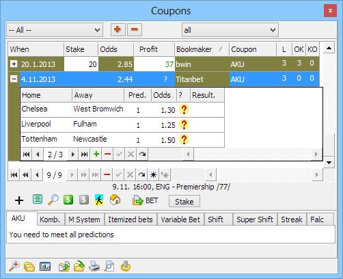Click the black asterisk bookmark button

point(153,175)
